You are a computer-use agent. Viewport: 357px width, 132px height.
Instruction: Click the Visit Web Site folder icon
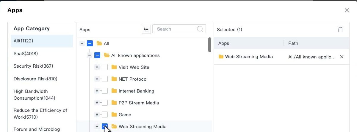point(114,67)
